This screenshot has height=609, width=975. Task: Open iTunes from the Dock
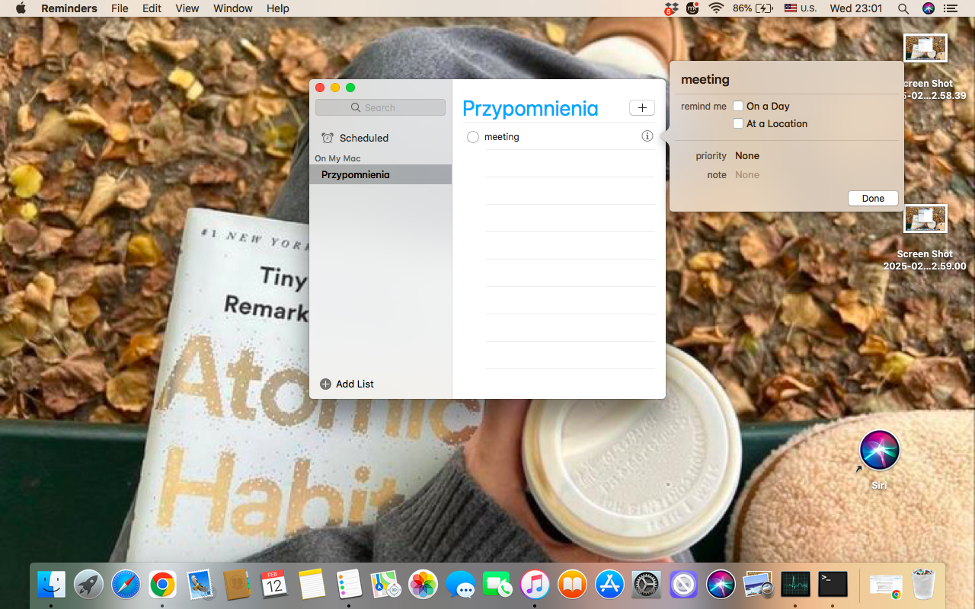535,585
